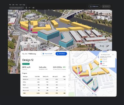Open the Help menu

24,5
